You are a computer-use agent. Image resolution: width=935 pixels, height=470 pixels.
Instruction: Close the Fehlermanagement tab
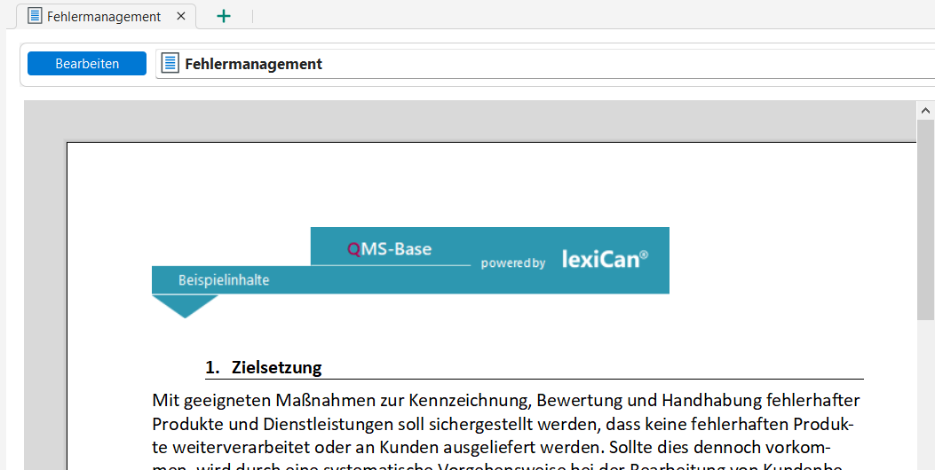(x=182, y=17)
